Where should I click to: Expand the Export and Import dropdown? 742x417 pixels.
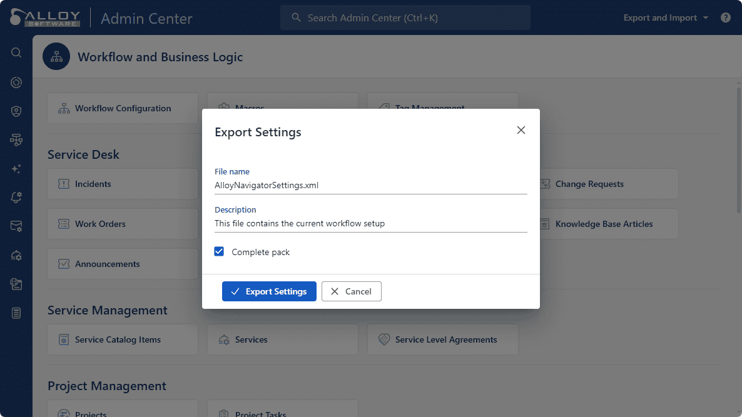point(666,18)
